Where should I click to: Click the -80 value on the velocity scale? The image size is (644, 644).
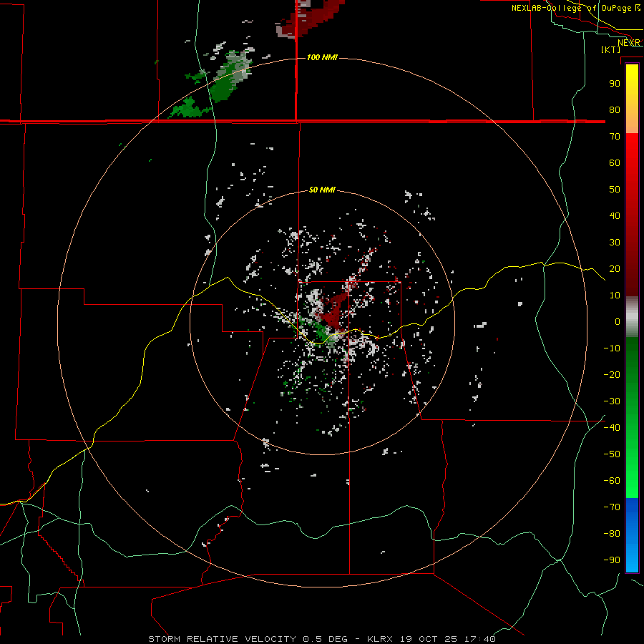tap(612, 534)
